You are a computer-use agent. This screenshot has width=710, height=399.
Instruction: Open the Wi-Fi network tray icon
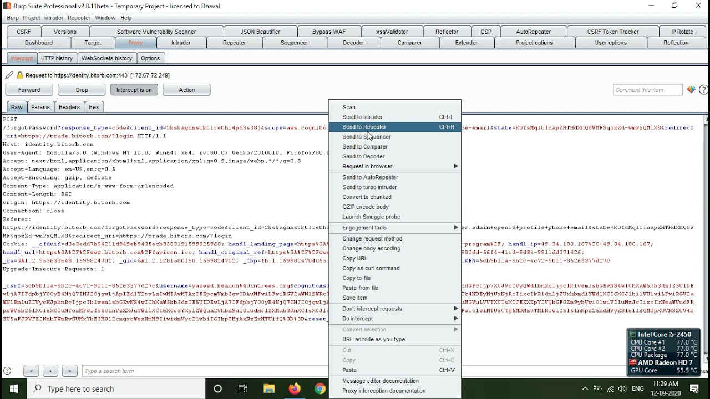coord(610,389)
